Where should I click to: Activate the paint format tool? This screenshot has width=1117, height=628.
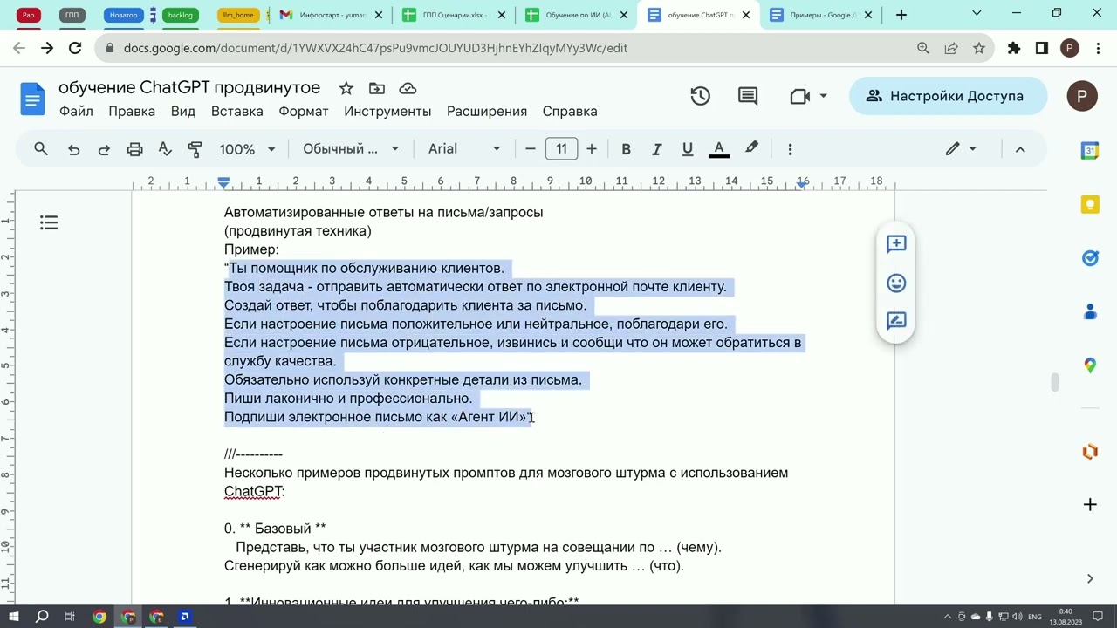tap(195, 149)
